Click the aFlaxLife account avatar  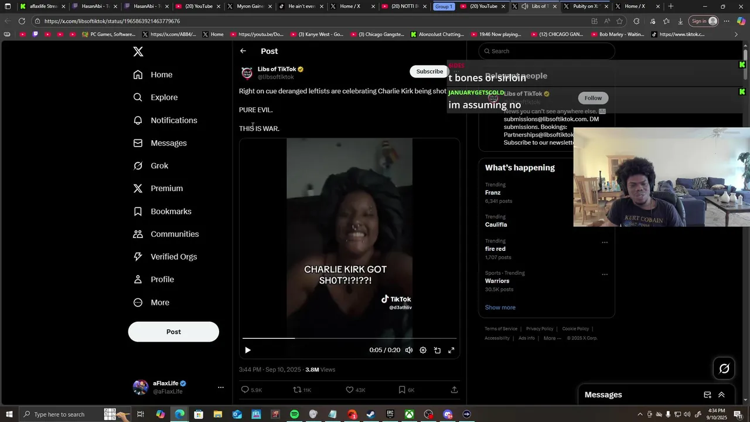coord(141,387)
